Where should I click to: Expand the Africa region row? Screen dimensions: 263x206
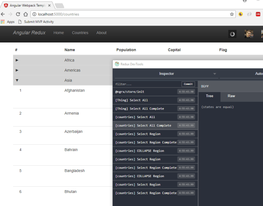[x=17, y=60]
